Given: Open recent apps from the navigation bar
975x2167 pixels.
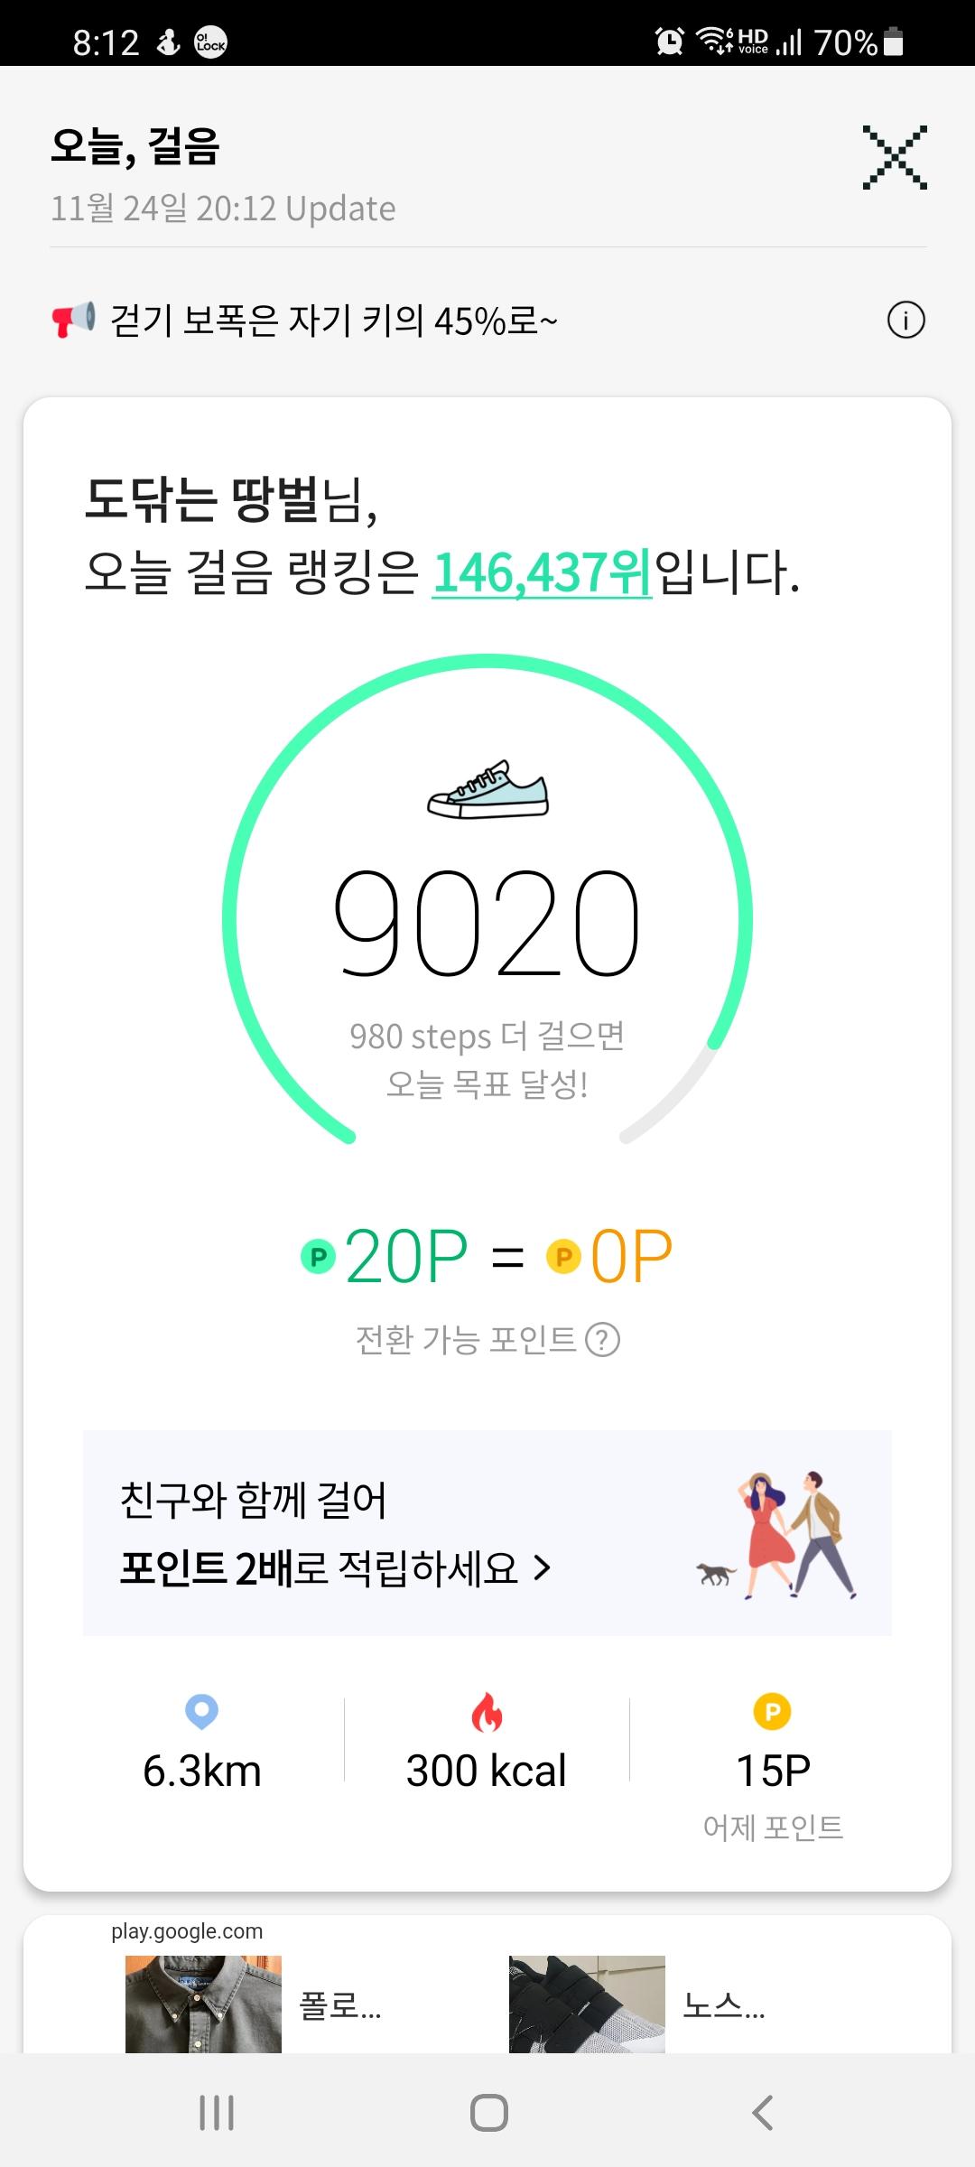Looking at the screenshot, I should coord(217,2113).
